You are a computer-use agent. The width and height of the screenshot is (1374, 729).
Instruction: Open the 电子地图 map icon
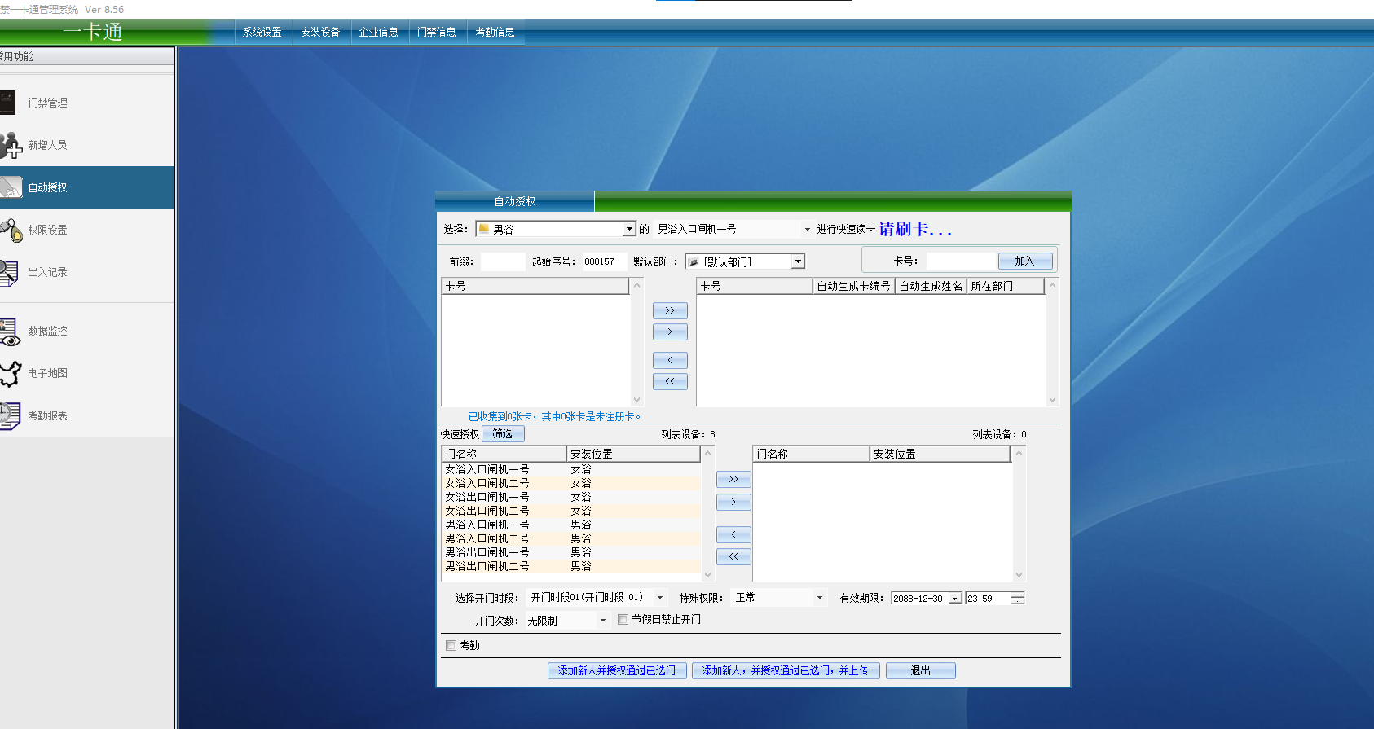pos(10,373)
